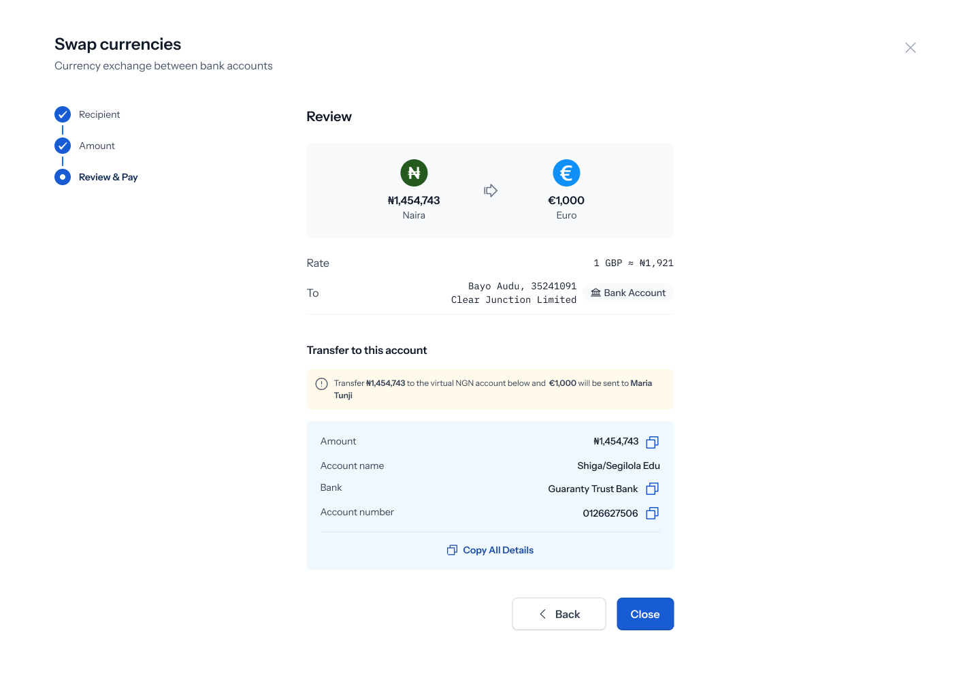The width and height of the screenshot is (980, 697).
Task: Copy account number 0126627506
Action: pyautogui.click(x=652, y=513)
